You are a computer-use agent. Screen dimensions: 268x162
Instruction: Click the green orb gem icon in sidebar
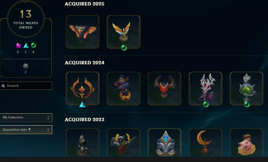point(33,45)
